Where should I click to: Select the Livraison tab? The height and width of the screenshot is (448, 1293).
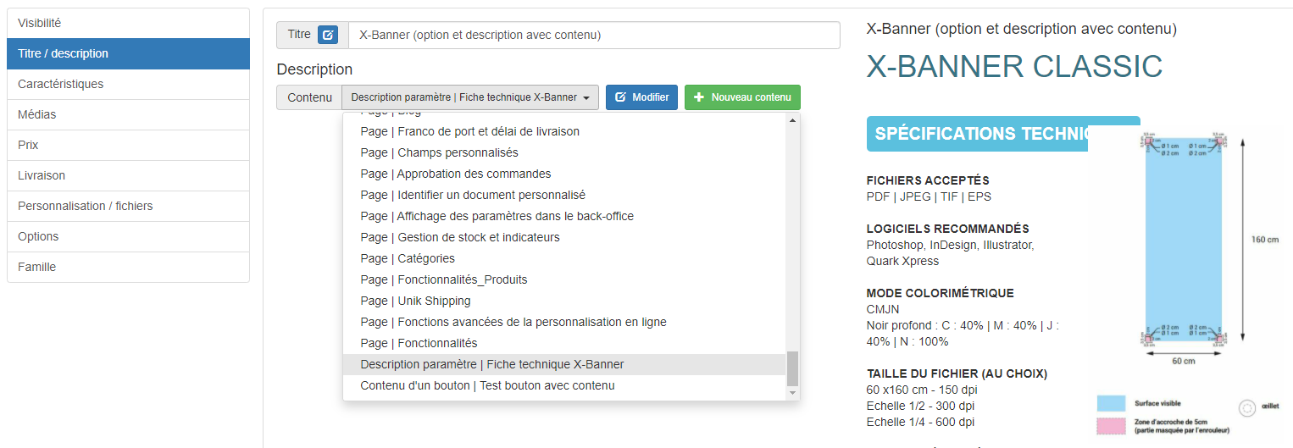(128, 175)
